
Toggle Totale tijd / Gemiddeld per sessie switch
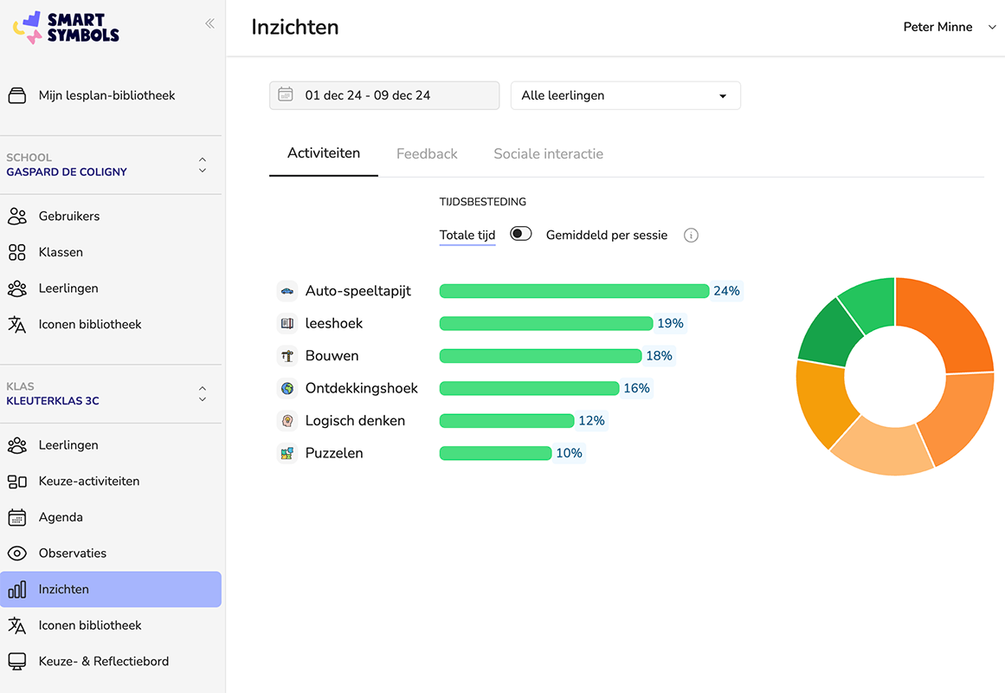tap(520, 234)
